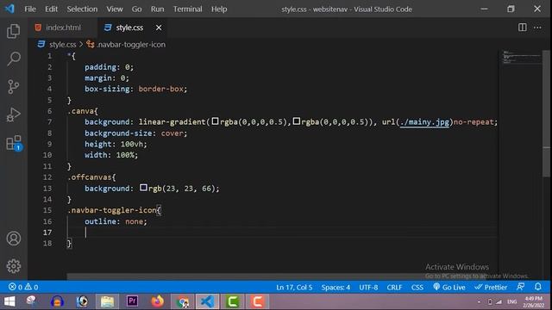Change indentation via Spaces: 4
The width and height of the screenshot is (552, 310).
tap(336, 287)
